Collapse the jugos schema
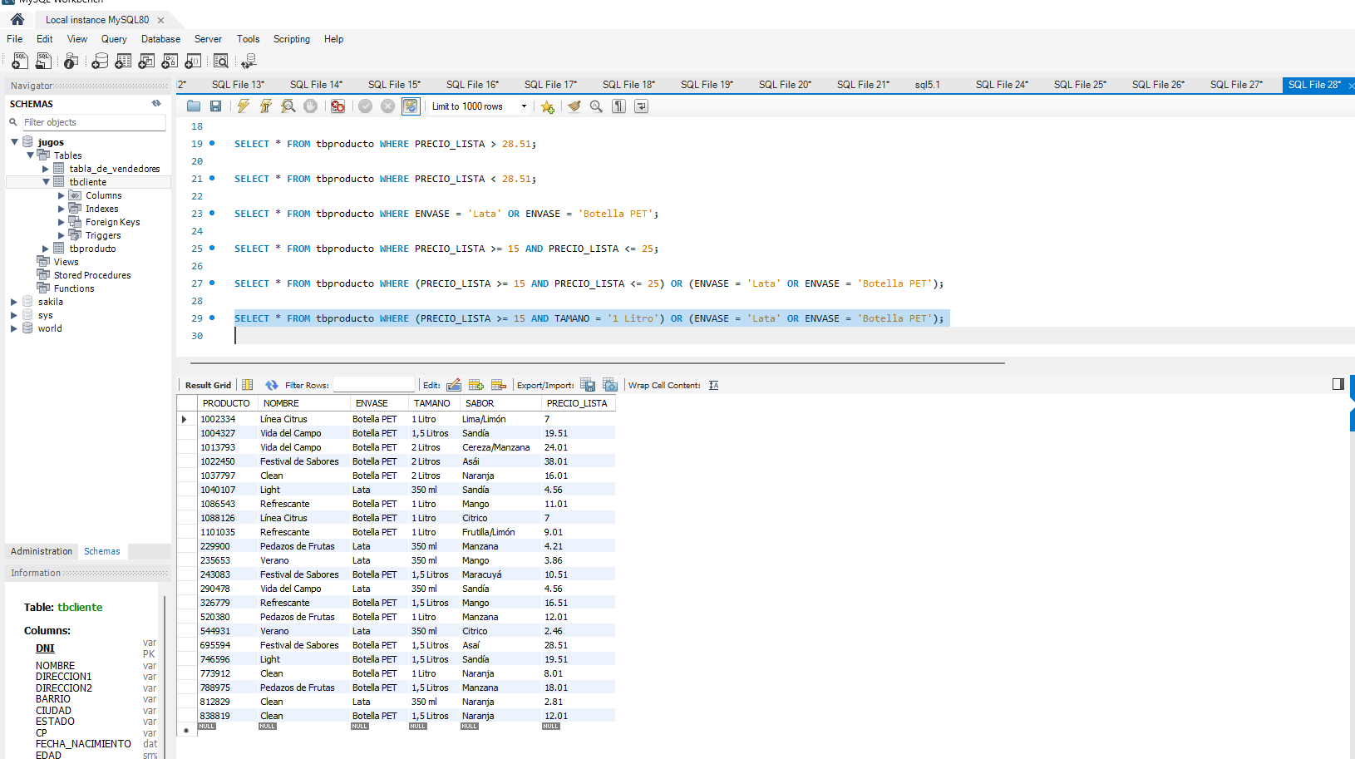The height and width of the screenshot is (759, 1355). coord(14,142)
